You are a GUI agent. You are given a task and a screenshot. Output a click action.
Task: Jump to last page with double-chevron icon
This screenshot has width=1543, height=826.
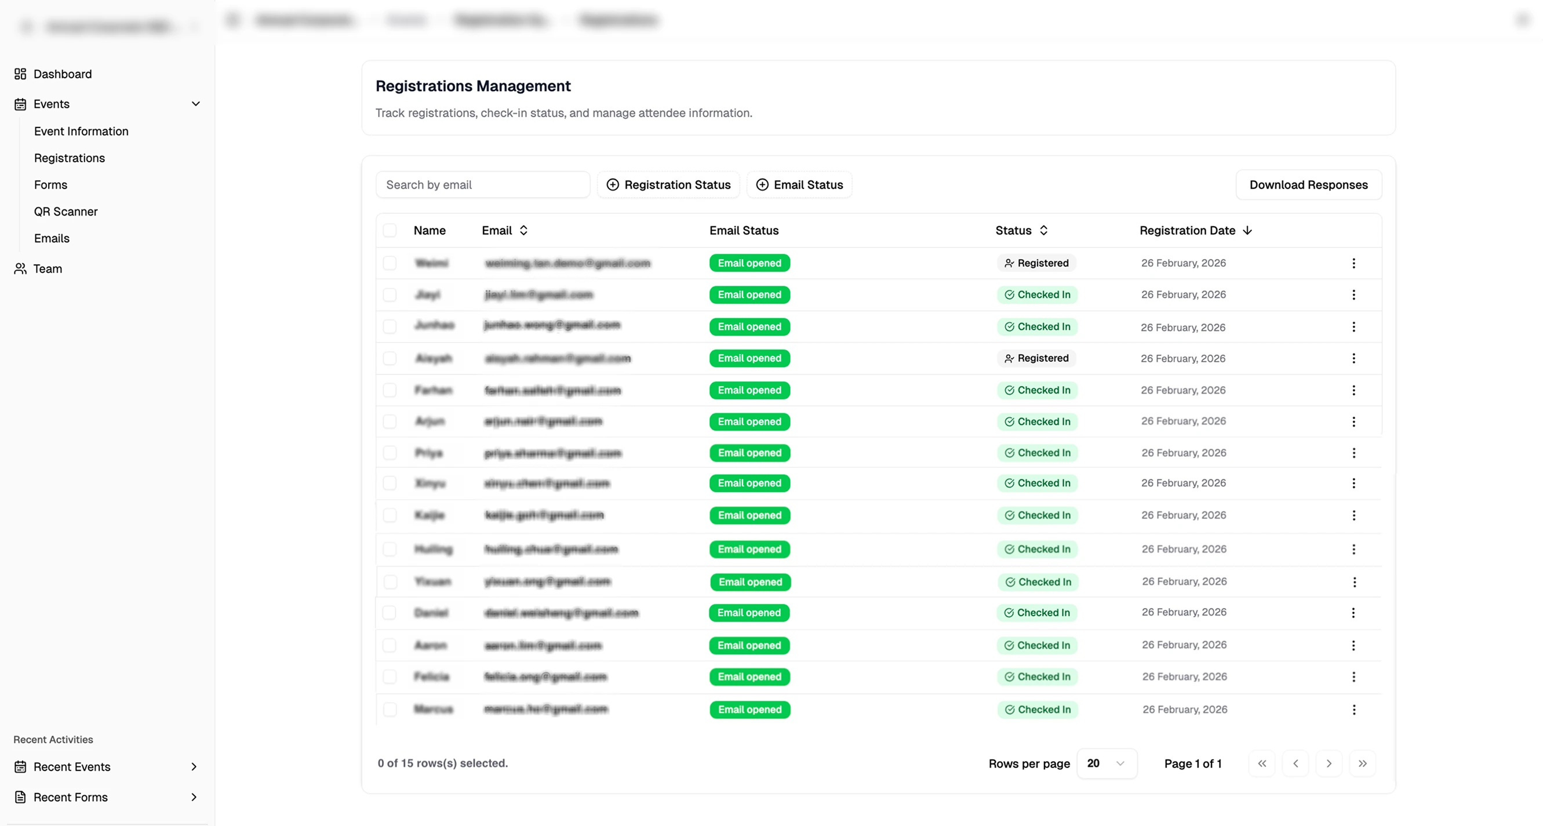coord(1363,763)
